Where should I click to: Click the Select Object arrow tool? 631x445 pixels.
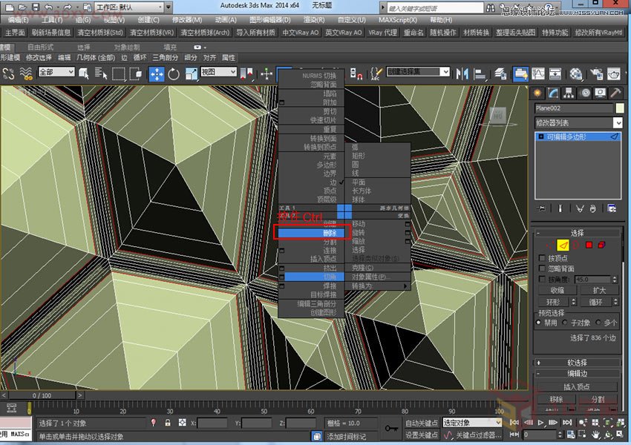(84, 74)
